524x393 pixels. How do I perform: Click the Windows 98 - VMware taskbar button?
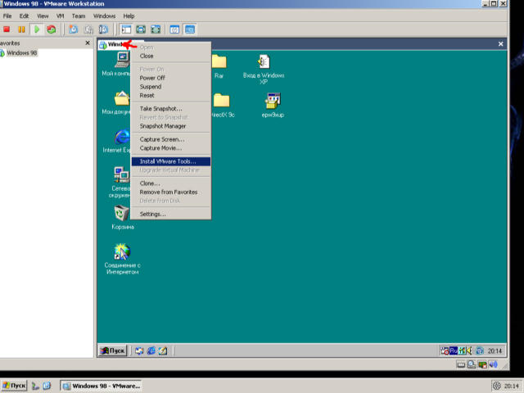(x=102, y=385)
